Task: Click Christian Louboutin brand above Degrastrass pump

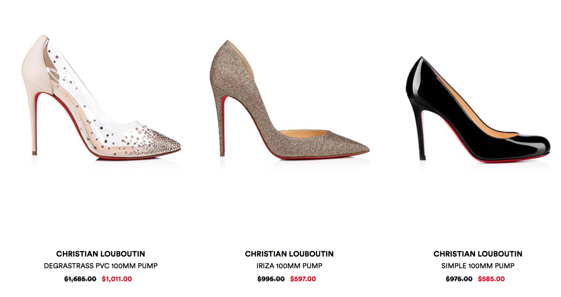Action: pos(101,254)
